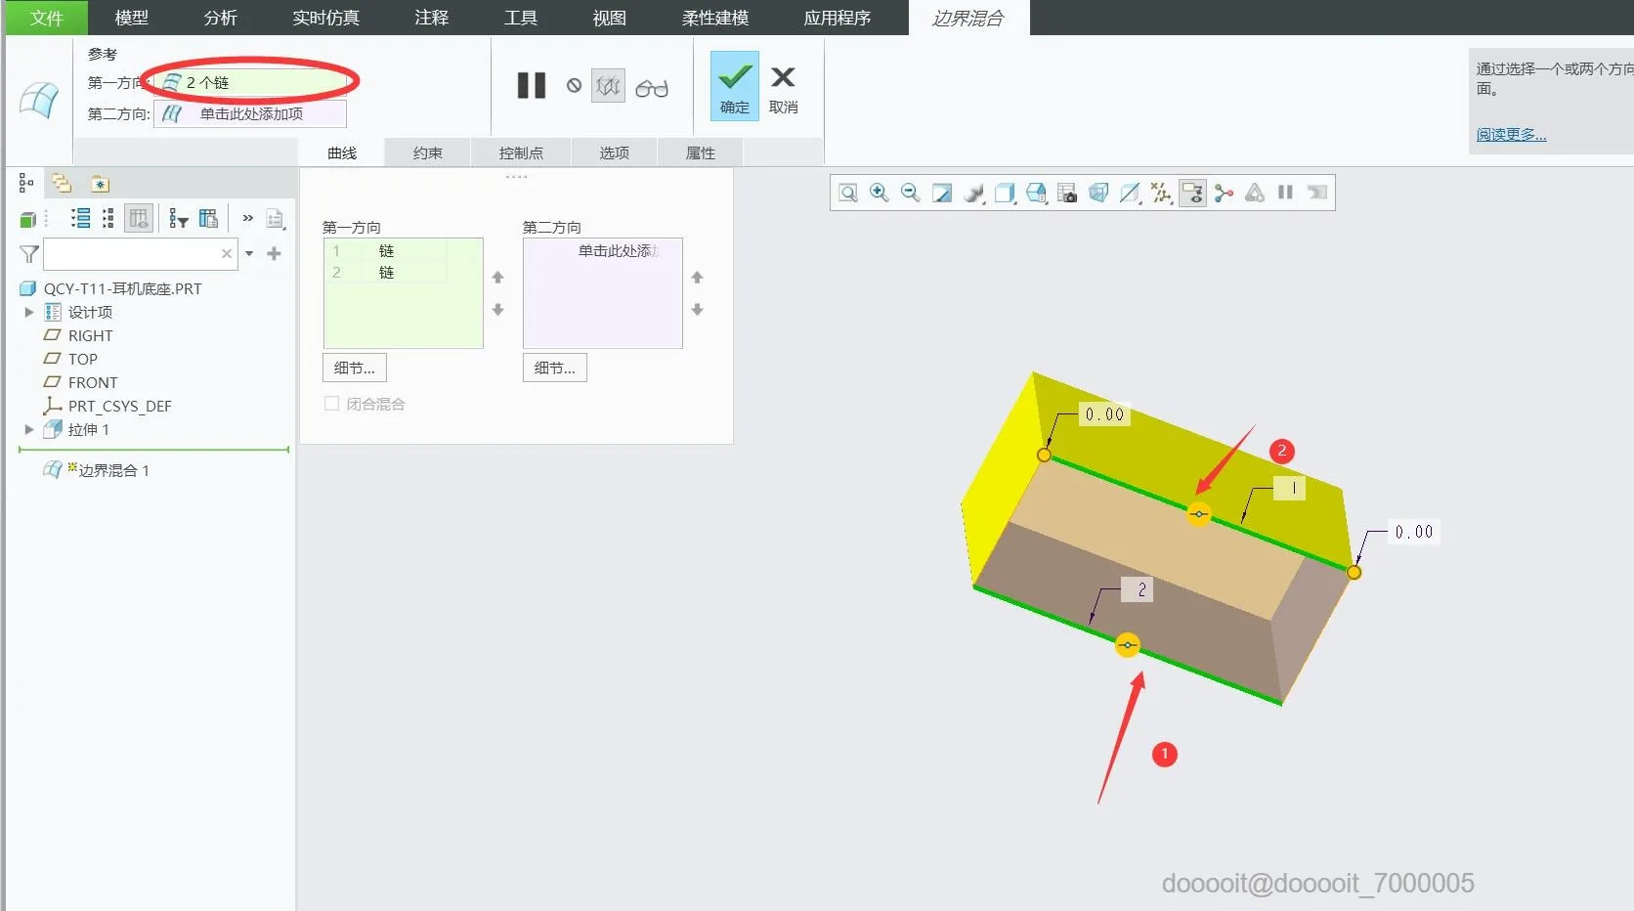Screen dimensions: 1634x911
Task: Expand the 设计项 tree node
Action: [28, 312]
